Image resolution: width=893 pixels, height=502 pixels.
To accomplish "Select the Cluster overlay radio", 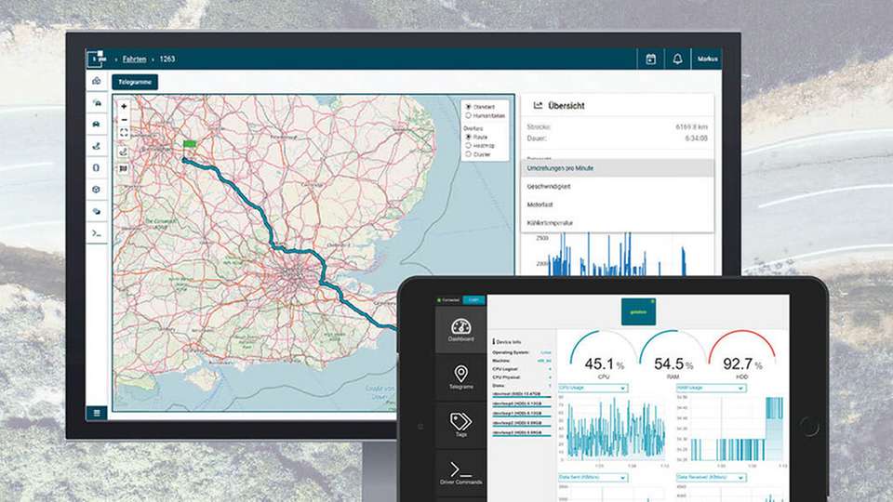I will pyautogui.click(x=469, y=154).
